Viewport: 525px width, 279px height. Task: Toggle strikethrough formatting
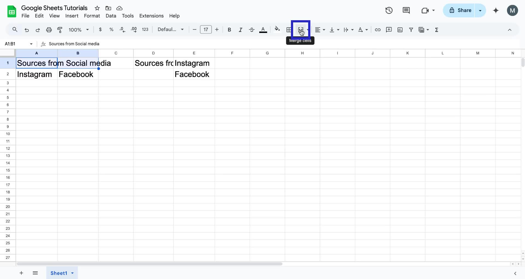(x=252, y=29)
